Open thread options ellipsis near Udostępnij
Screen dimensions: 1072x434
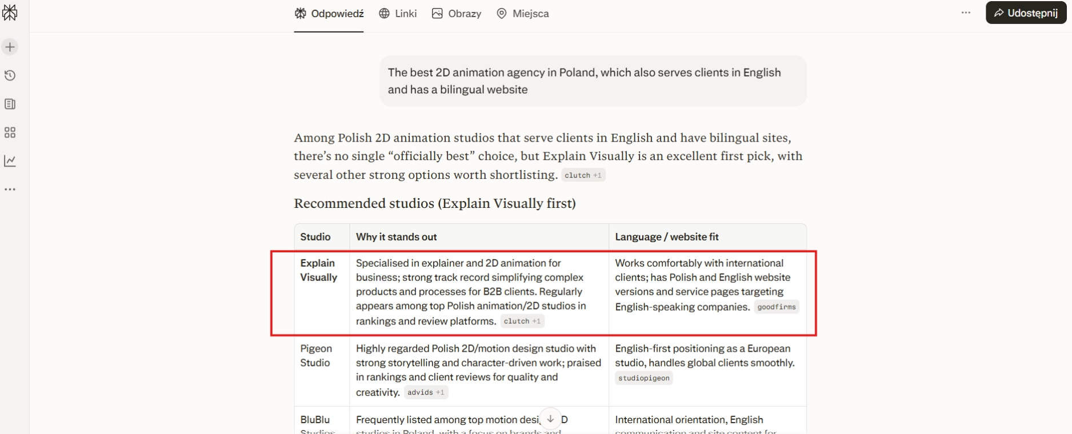click(x=966, y=13)
